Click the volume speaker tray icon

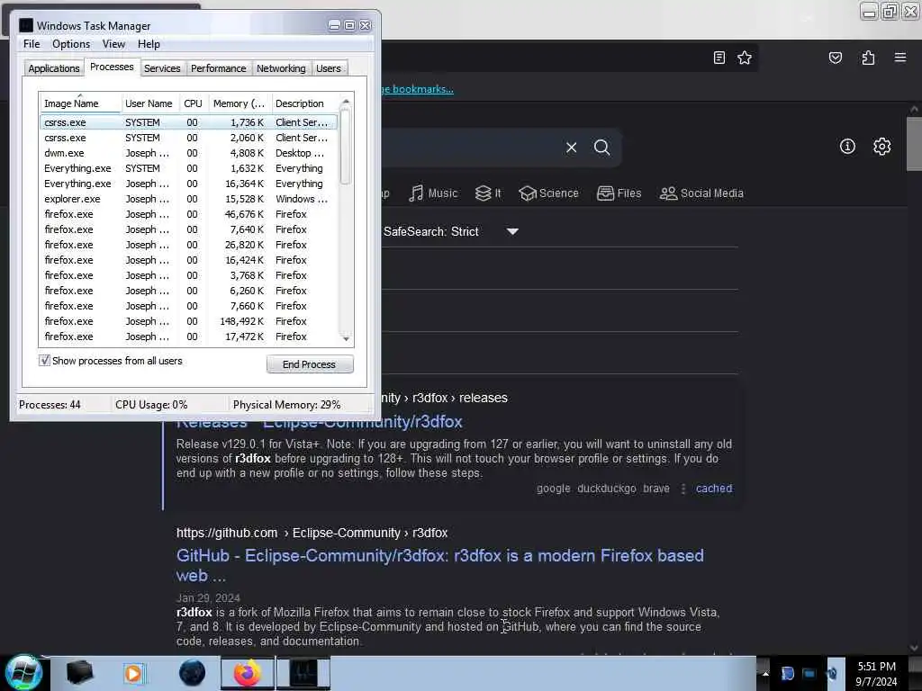click(x=831, y=673)
